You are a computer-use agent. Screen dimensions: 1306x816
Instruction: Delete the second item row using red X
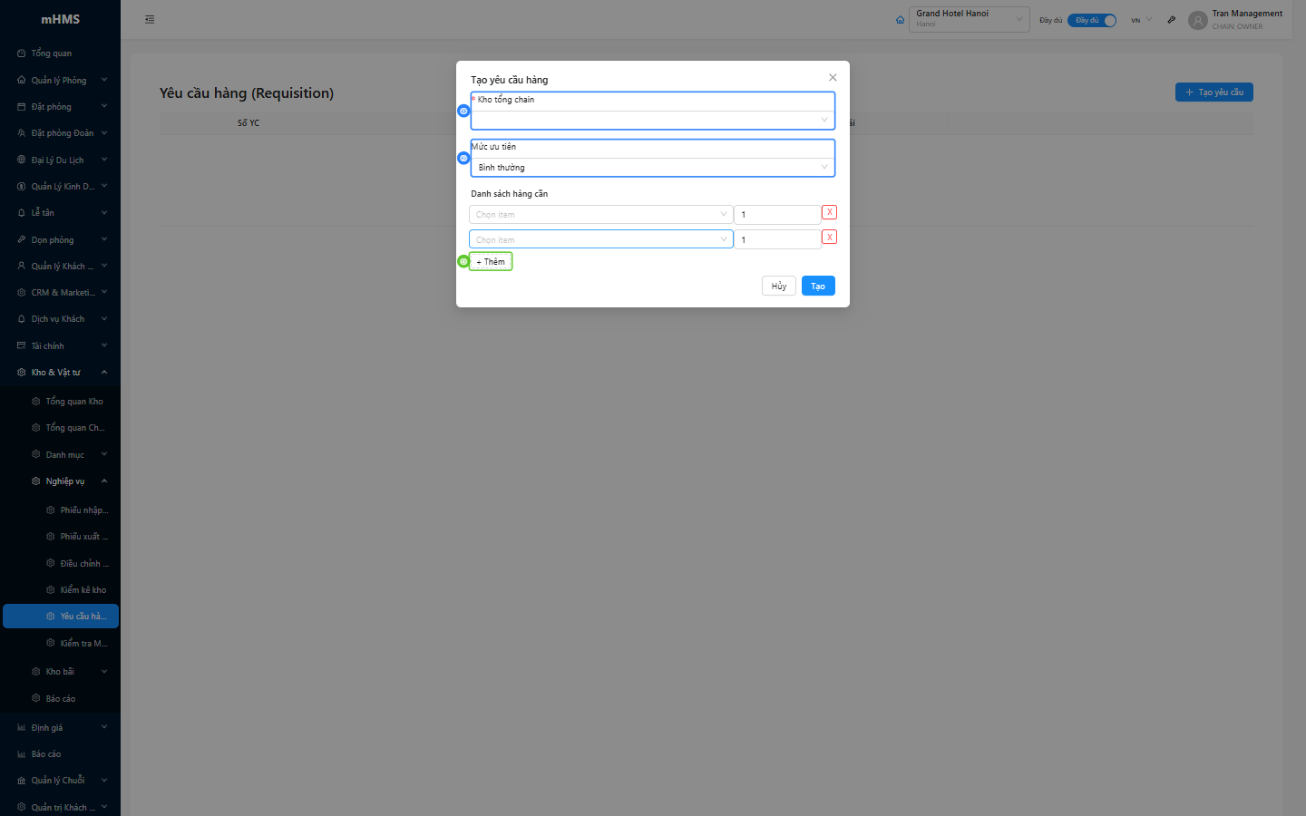pyautogui.click(x=829, y=238)
